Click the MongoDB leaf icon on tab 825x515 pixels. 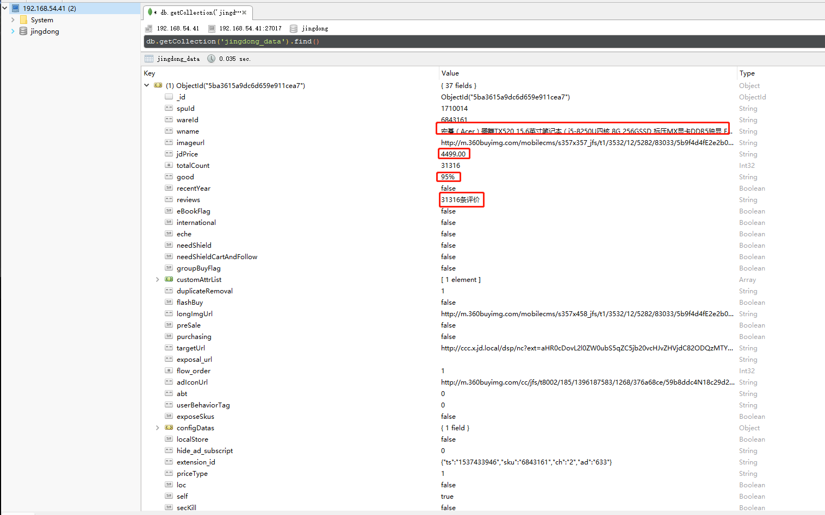150,12
